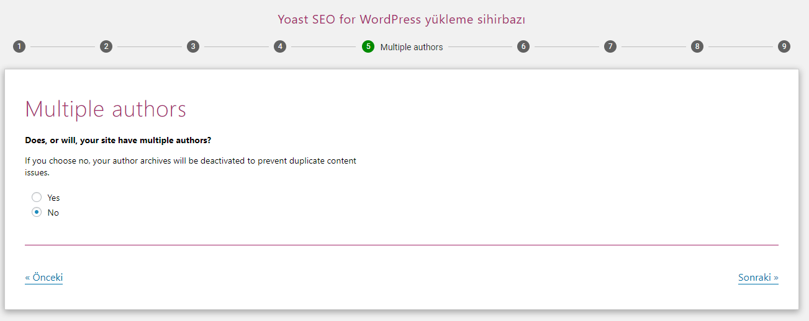The height and width of the screenshot is (321, 809).
Task: Click the Yoast SEO wizard title
Action: click(402, 20)
